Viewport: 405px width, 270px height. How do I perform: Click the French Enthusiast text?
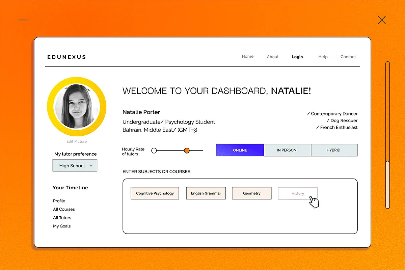pyautogui.click(x=337, y=127)
